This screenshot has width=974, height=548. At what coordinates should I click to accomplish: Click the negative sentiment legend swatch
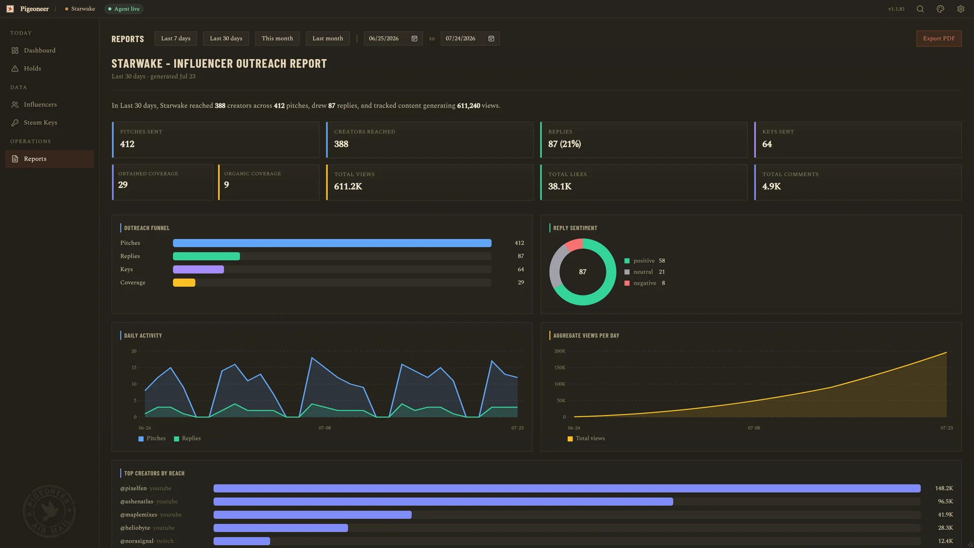627,283
